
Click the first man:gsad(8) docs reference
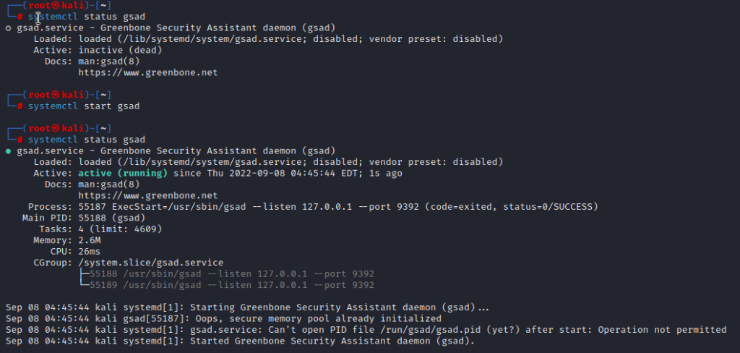tap(109, 61)
